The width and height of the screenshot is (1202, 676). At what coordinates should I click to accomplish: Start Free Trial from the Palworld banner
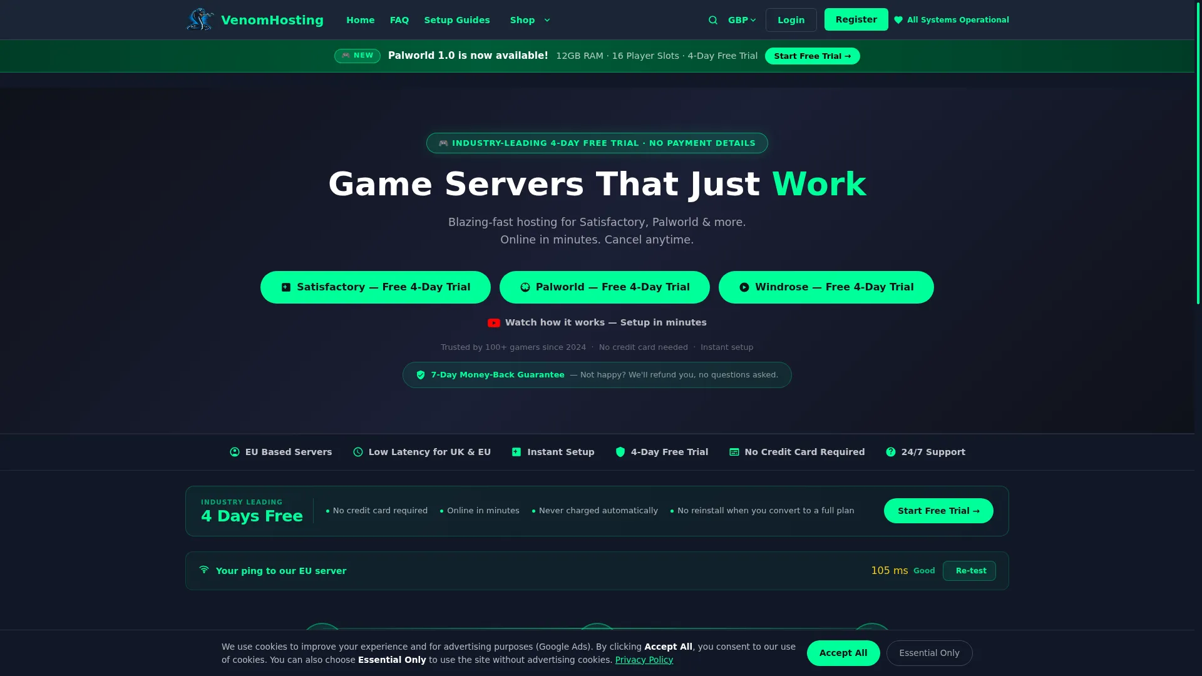coord(813,56)
